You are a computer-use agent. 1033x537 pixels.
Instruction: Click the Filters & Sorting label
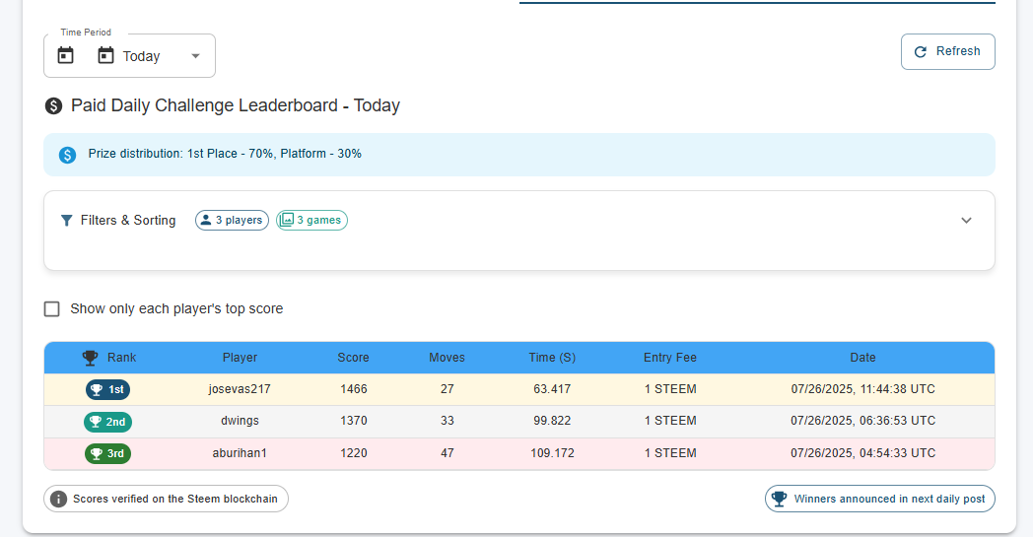(128, 220)
